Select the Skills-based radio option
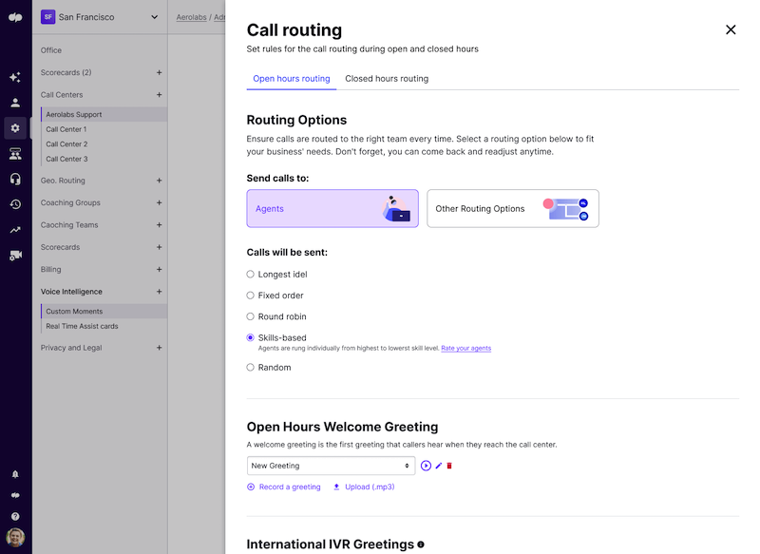760x554 pixels. [x=250, y=338]
